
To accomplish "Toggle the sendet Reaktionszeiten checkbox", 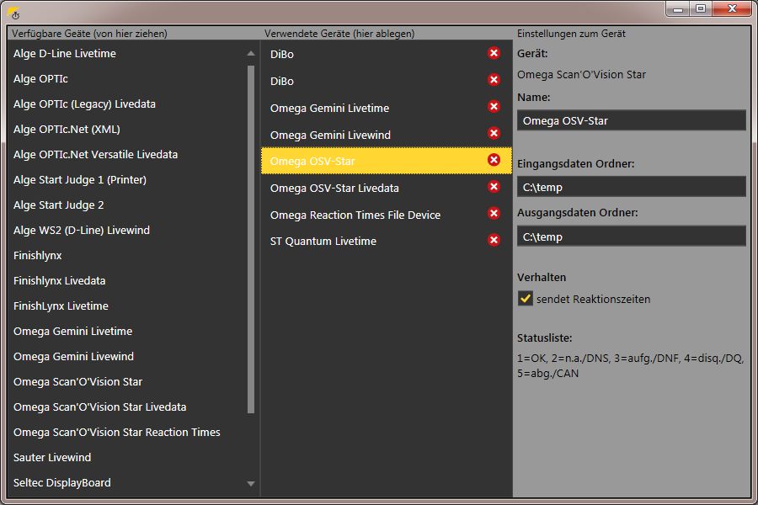I will (x=525, y=299).
